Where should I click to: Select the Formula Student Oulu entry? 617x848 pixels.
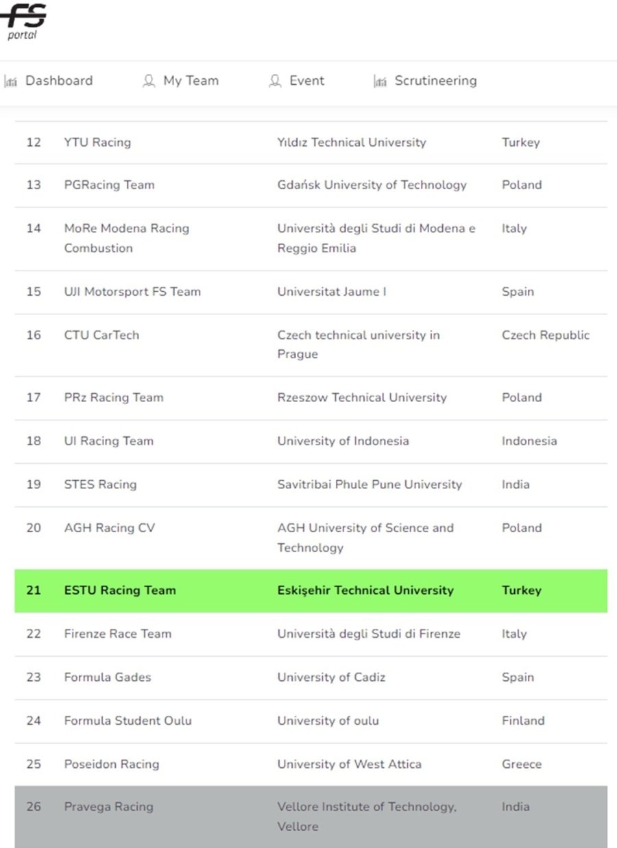tap(128, 721)
